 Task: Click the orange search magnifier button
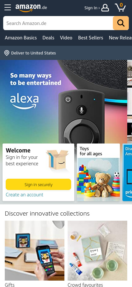[121, 23]
